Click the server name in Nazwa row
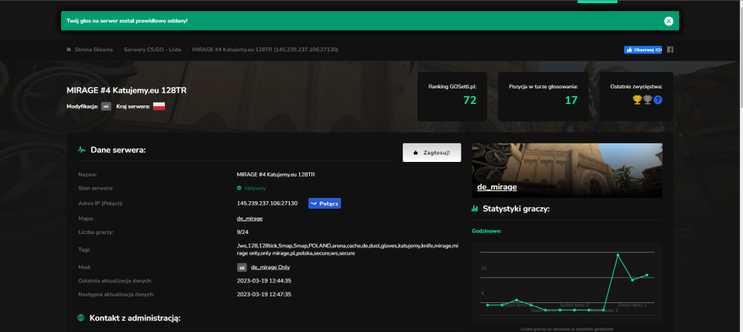743x332 pixels. 276,175
